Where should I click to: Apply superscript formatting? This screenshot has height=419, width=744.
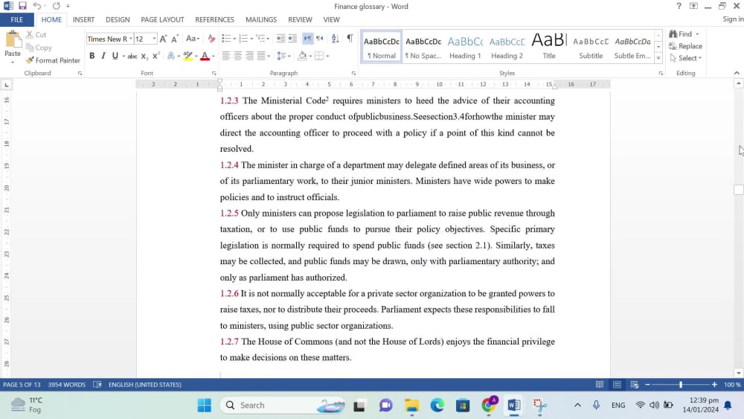[156, 56]
